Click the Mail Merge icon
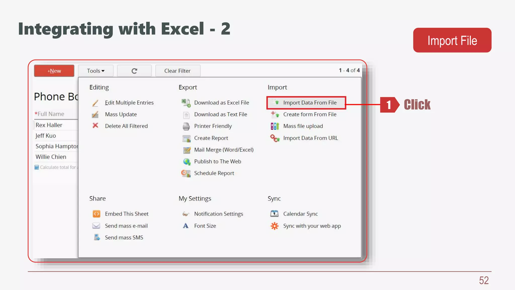This screenshot has height=290, width=515. (x=186, y=150)
